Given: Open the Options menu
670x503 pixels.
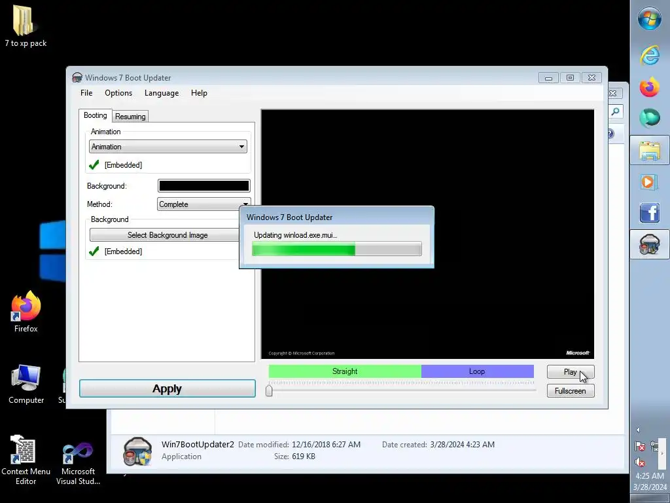Looking at the screenshot, I should pyautogui.click(x=118, y=93).
